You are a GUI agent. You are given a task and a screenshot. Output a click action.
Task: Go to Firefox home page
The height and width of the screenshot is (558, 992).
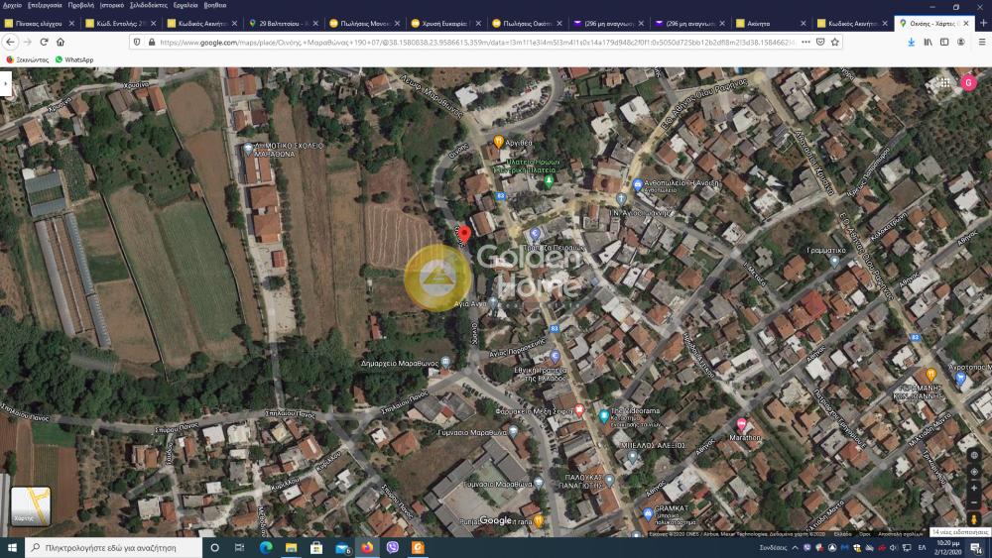coord(61,42)
